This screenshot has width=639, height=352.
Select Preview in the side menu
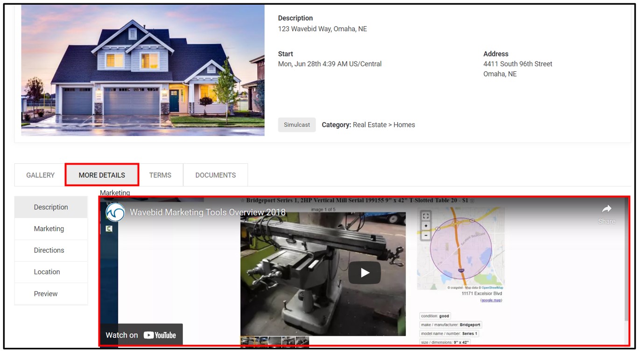pyautogui.click(x=51, y=294)
